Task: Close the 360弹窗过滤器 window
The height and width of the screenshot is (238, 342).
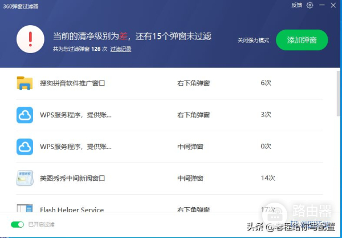Action: 333,5
